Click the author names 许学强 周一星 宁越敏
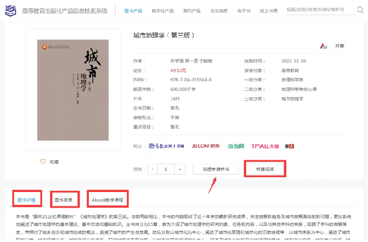This screenshot has height=242, width=368. pos(191,61)
